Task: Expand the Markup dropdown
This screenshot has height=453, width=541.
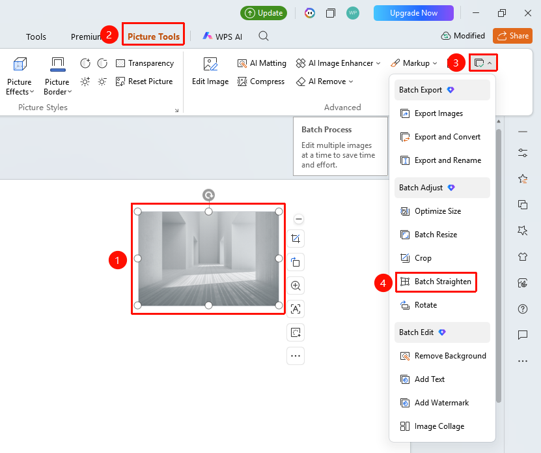Action: point(414,63)
